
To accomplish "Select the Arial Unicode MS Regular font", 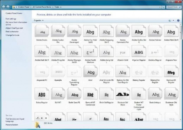I will (107, 71).
